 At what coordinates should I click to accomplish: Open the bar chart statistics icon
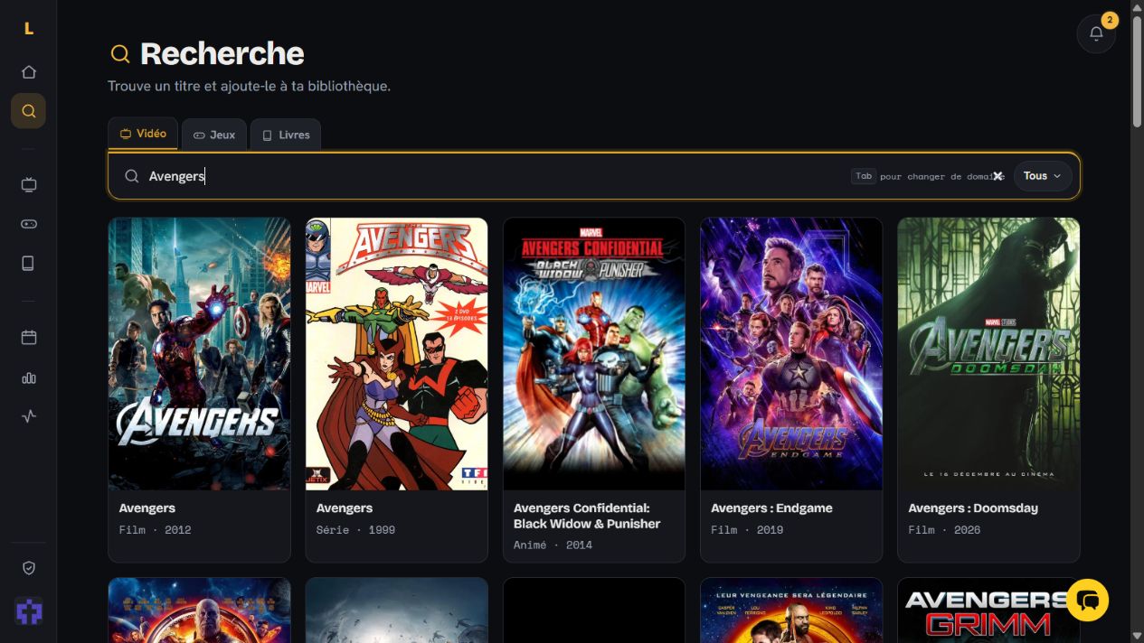[28, 377]
